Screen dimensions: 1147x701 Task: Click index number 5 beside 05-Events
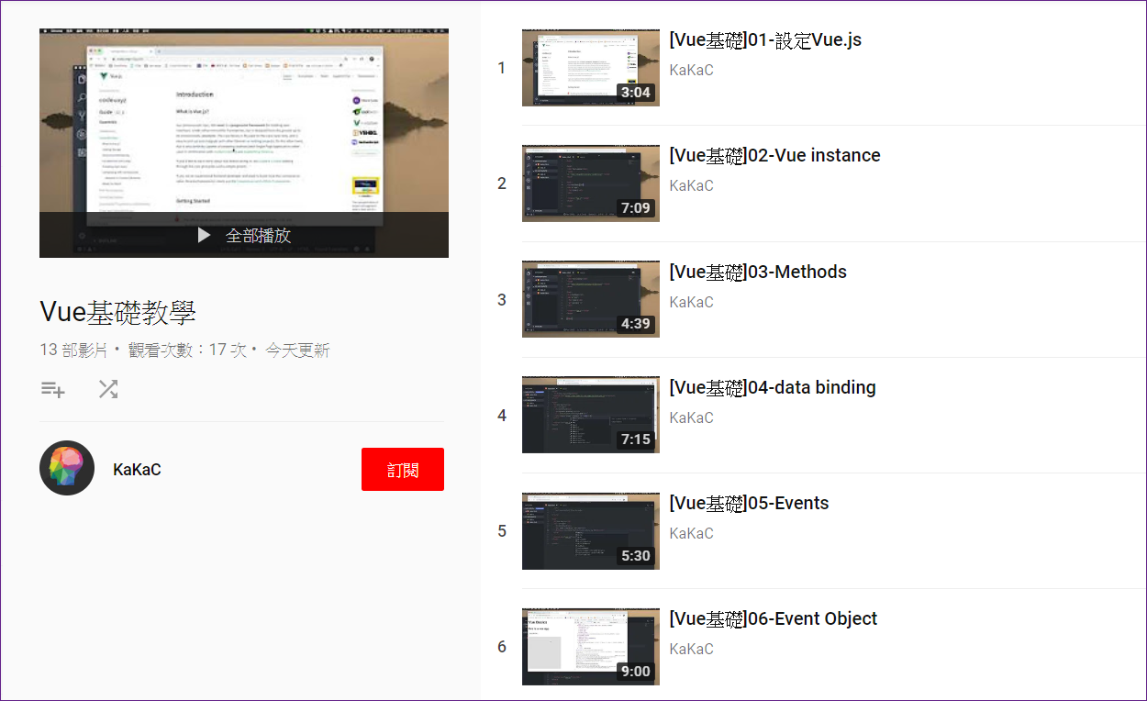pyautogui.click(x=501, y=531)
